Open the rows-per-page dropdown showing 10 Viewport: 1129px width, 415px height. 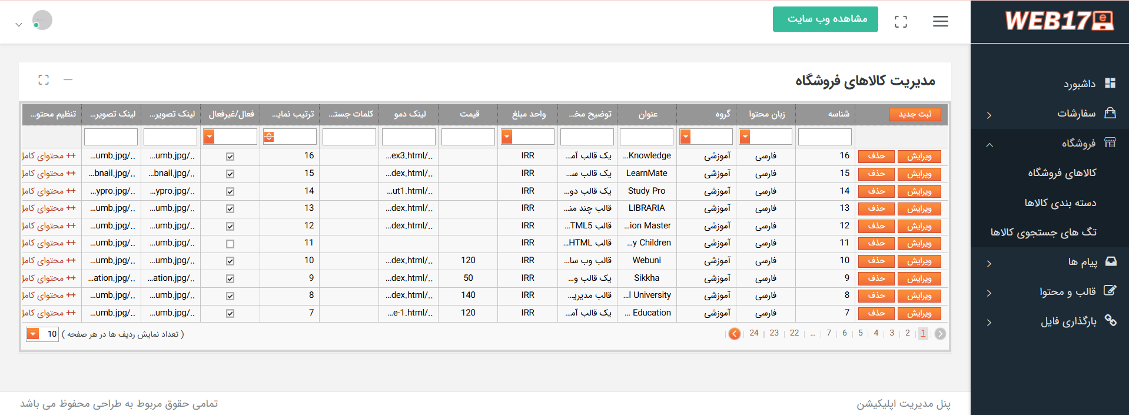[34, 334]
